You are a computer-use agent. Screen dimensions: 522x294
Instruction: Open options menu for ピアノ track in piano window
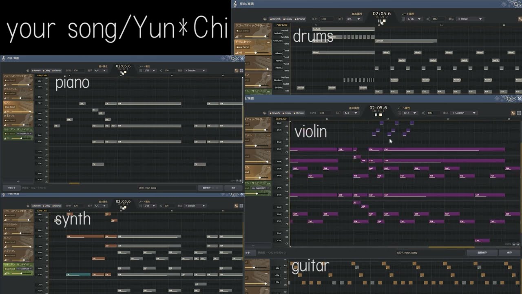[31, 103]
